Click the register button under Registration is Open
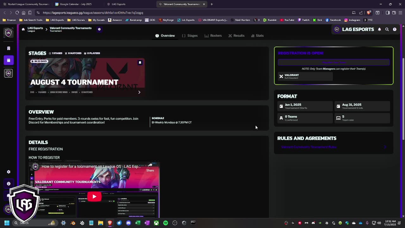 [x=333, y=62]
